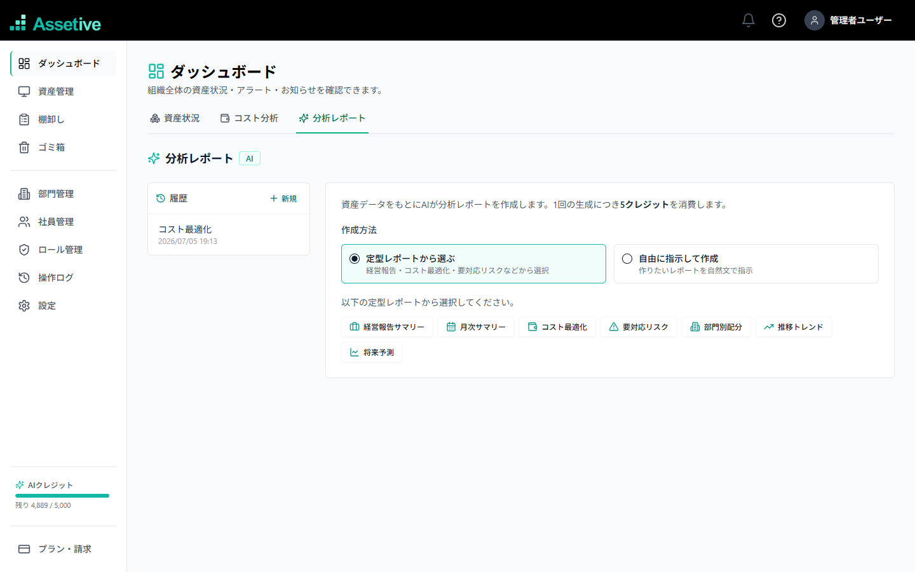The width and height of the screenshot is (915, 572).
Task: Click the 5クレジット description text
Action: point(644,205)
